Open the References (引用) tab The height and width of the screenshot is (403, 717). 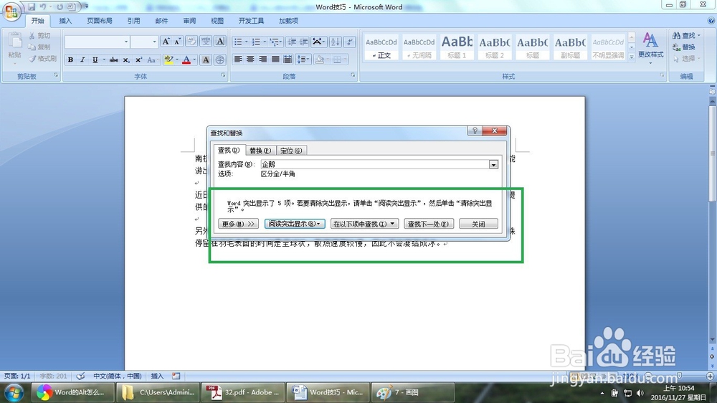point(133,21)
